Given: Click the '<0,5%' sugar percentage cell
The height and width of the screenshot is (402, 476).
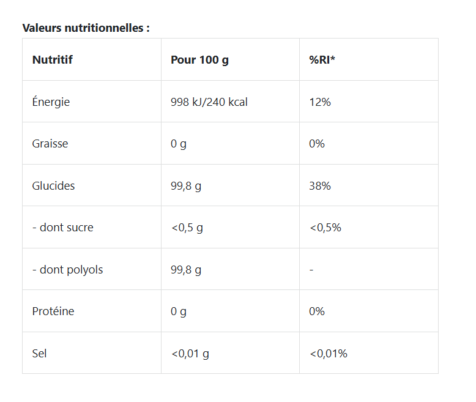Looking at the screenshot, I should (325, 228).
